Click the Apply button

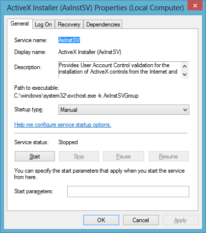180,220
